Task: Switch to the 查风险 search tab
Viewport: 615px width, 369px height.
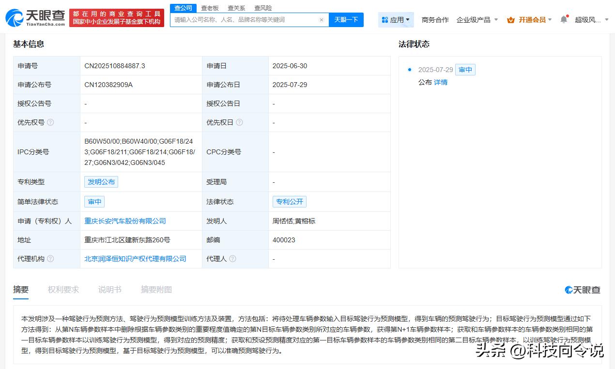Action: [263, 8]
